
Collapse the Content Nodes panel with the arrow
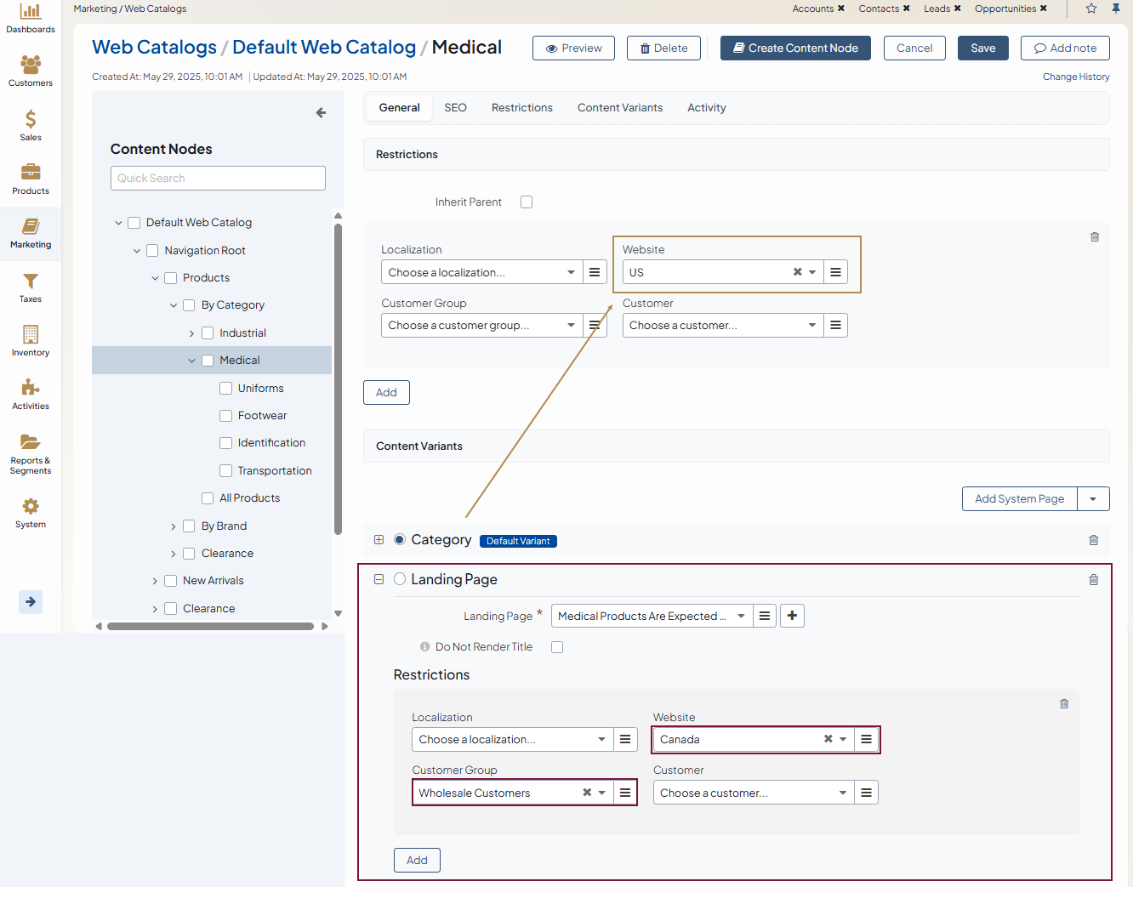[321, 113]
